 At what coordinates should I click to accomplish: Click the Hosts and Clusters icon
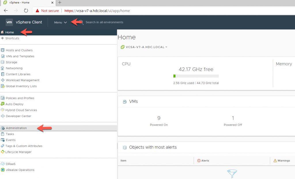click(3, 50)
